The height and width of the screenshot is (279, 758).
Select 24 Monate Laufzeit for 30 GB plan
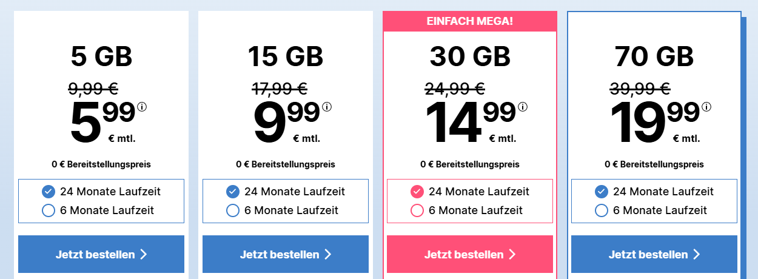tap(417, 192)
